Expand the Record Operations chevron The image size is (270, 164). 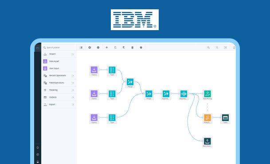73,76
